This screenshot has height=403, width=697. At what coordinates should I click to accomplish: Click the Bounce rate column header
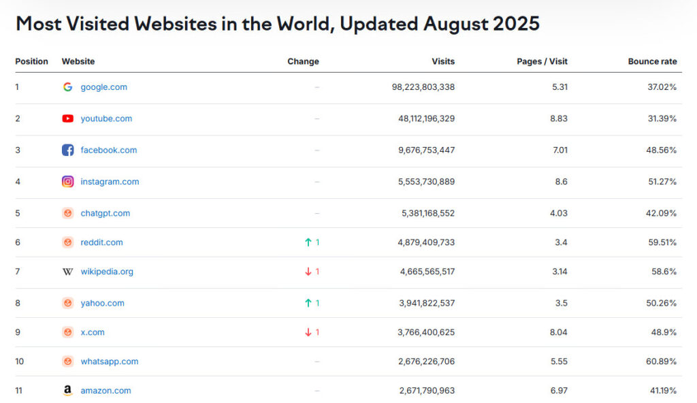(652, 61)
